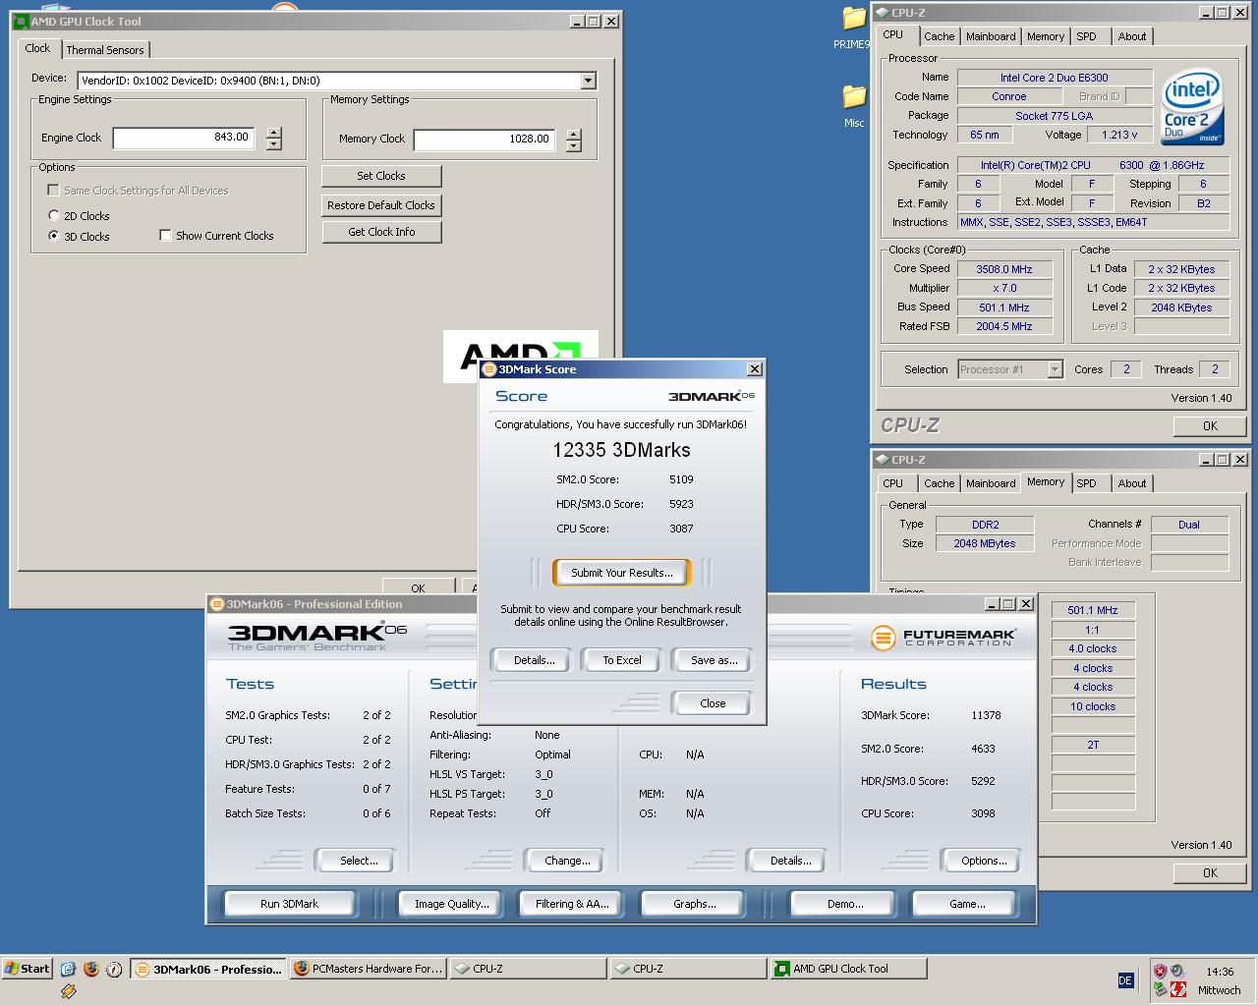Open About tab in Memory CPU-Z window
Screen dimensions: 1258x1006
click(x=1132, y=483)
